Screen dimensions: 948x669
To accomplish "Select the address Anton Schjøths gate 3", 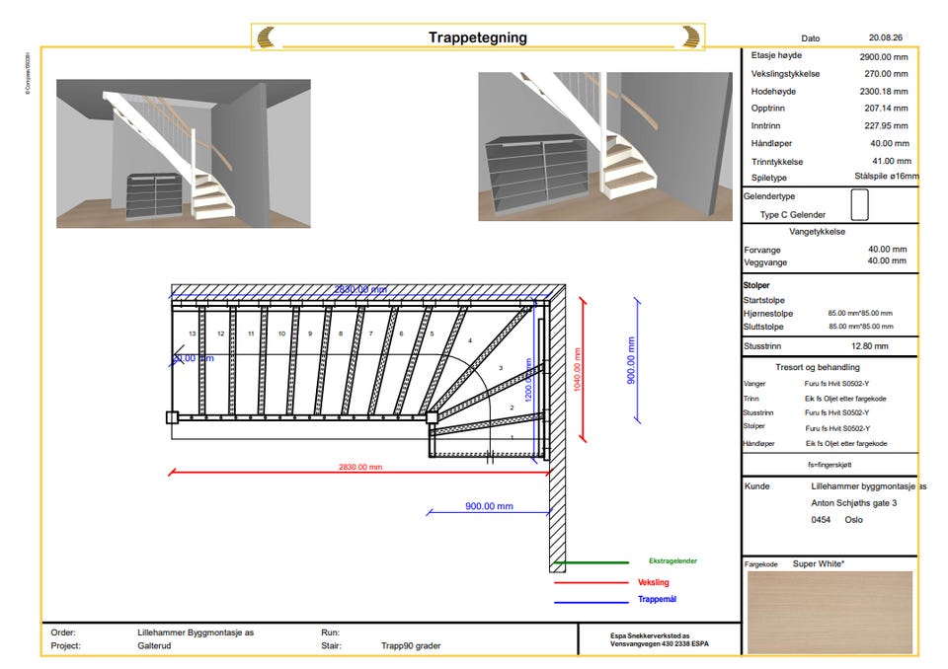I will point(853,503).
